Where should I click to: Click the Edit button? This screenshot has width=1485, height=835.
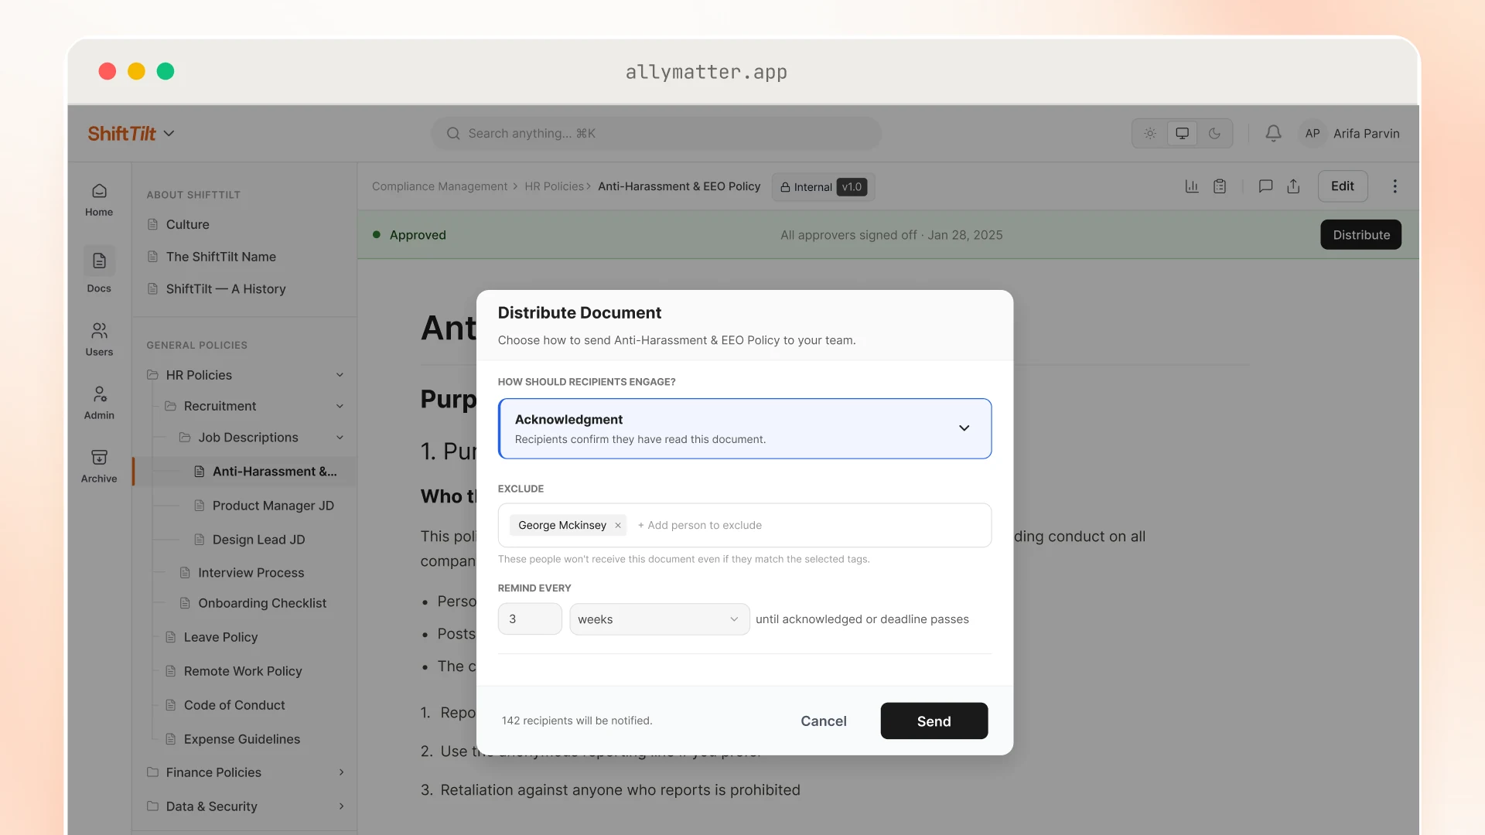1342,186
